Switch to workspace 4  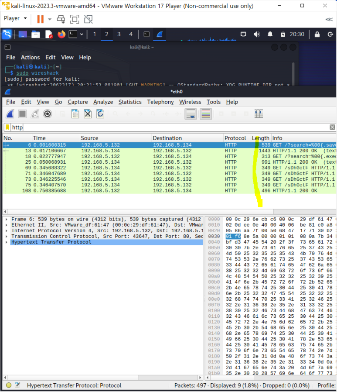[131, 34]
